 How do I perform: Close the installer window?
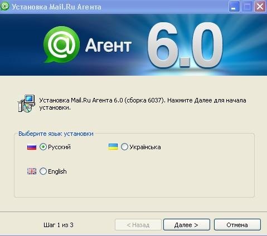pyautogui.click(x=260, y=7)
